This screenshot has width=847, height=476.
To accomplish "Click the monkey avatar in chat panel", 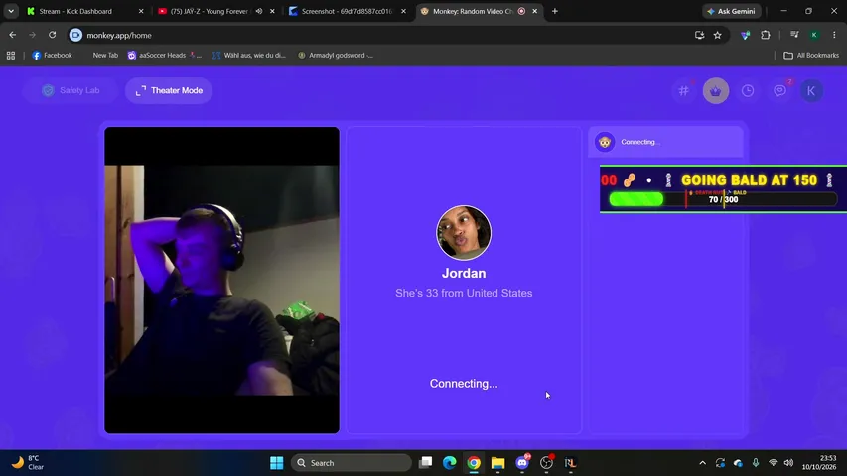I will coord(605,142).
